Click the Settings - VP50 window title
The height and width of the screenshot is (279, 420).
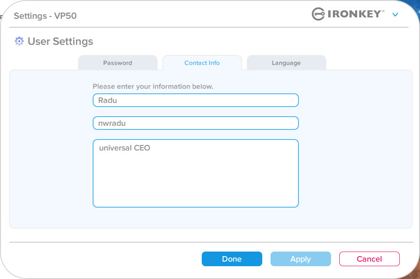(x=45, y=16)
